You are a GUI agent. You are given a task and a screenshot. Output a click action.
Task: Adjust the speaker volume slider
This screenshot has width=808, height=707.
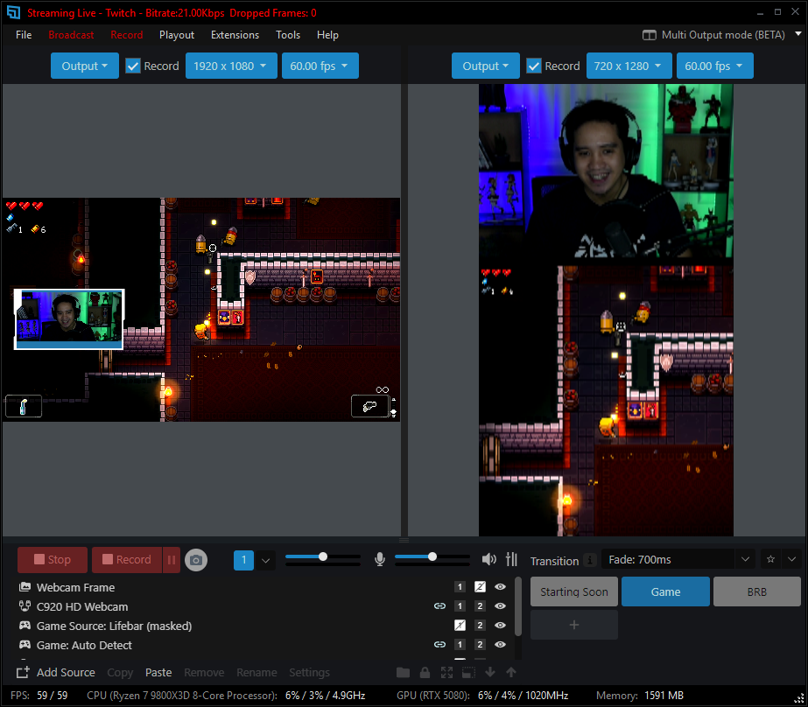(x=432, y=556)
